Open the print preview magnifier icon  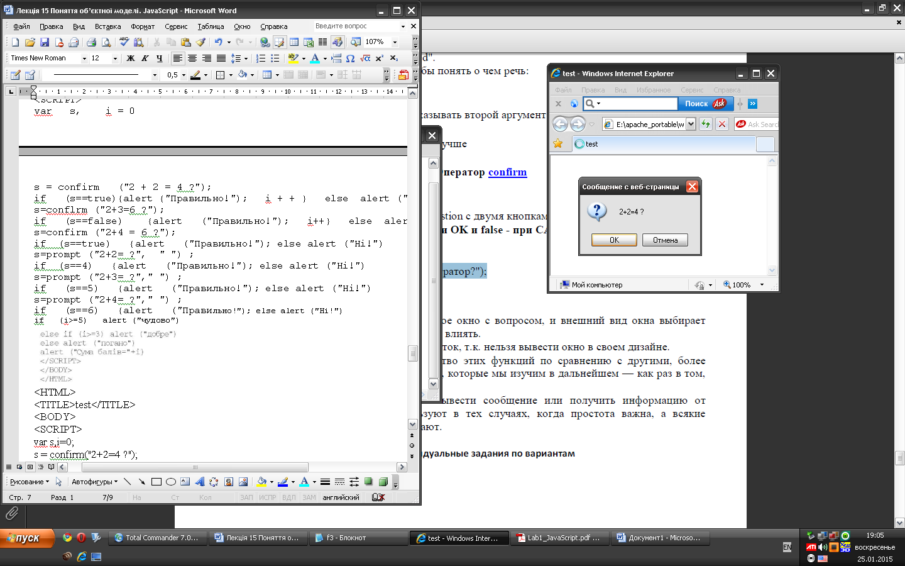click(106, 42)
